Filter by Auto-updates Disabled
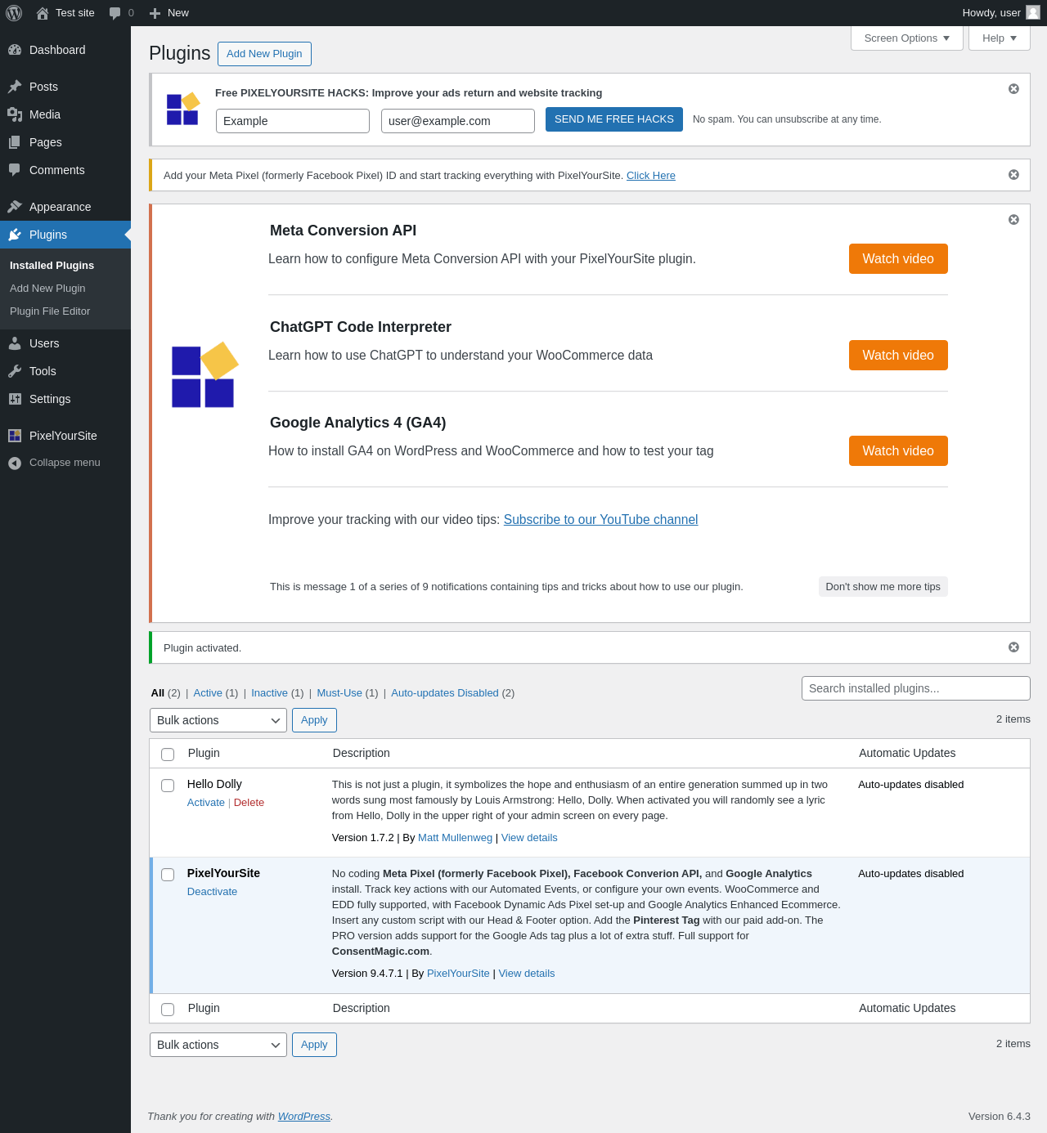Viewport: 1047px width, 1133px height. pyautogui.click(x=445, y=692)
